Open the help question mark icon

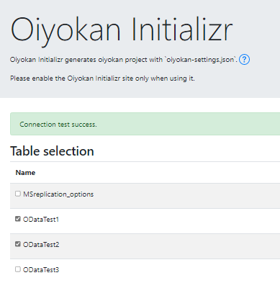coord(244,59)
